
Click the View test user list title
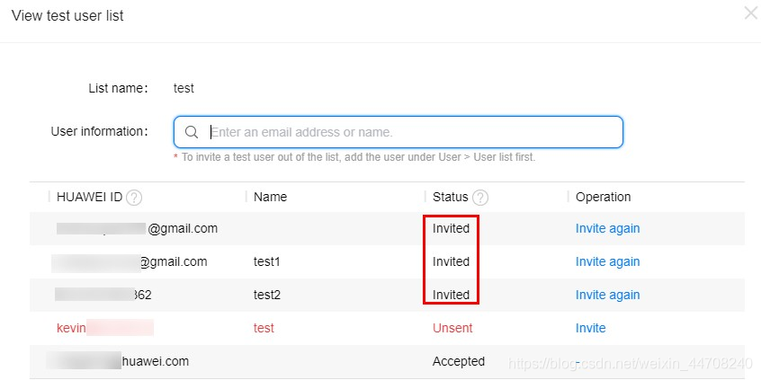click(67, 15)
